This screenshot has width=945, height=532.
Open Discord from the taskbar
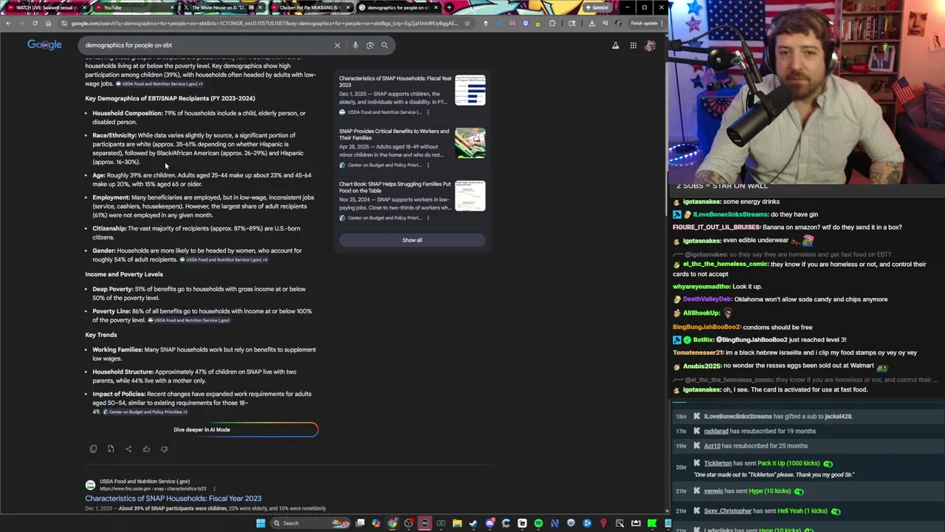pyautogui.click(x=489, y=523)
